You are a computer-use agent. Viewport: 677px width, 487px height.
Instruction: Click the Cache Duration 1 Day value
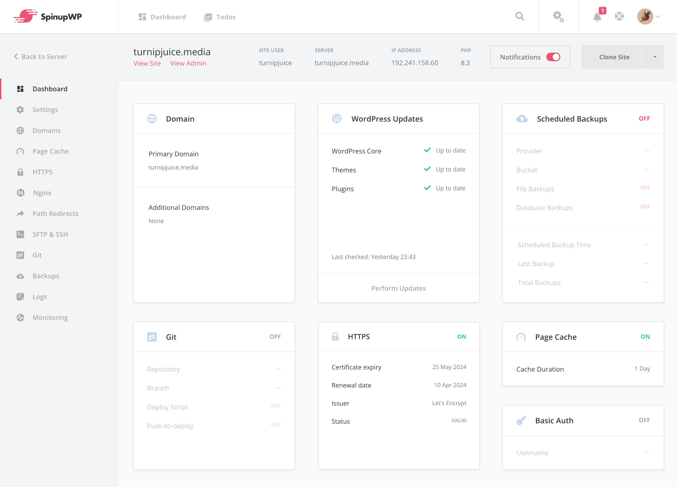(x=642, y=369)
